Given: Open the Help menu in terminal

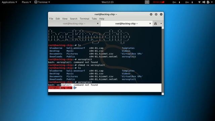Looking at the screenshot, I should (102, 19).
